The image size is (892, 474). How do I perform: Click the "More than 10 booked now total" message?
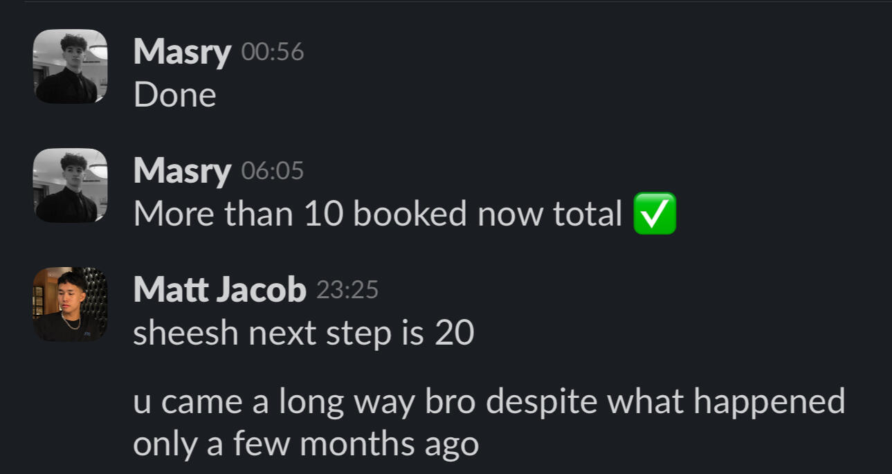coord(378,215)
